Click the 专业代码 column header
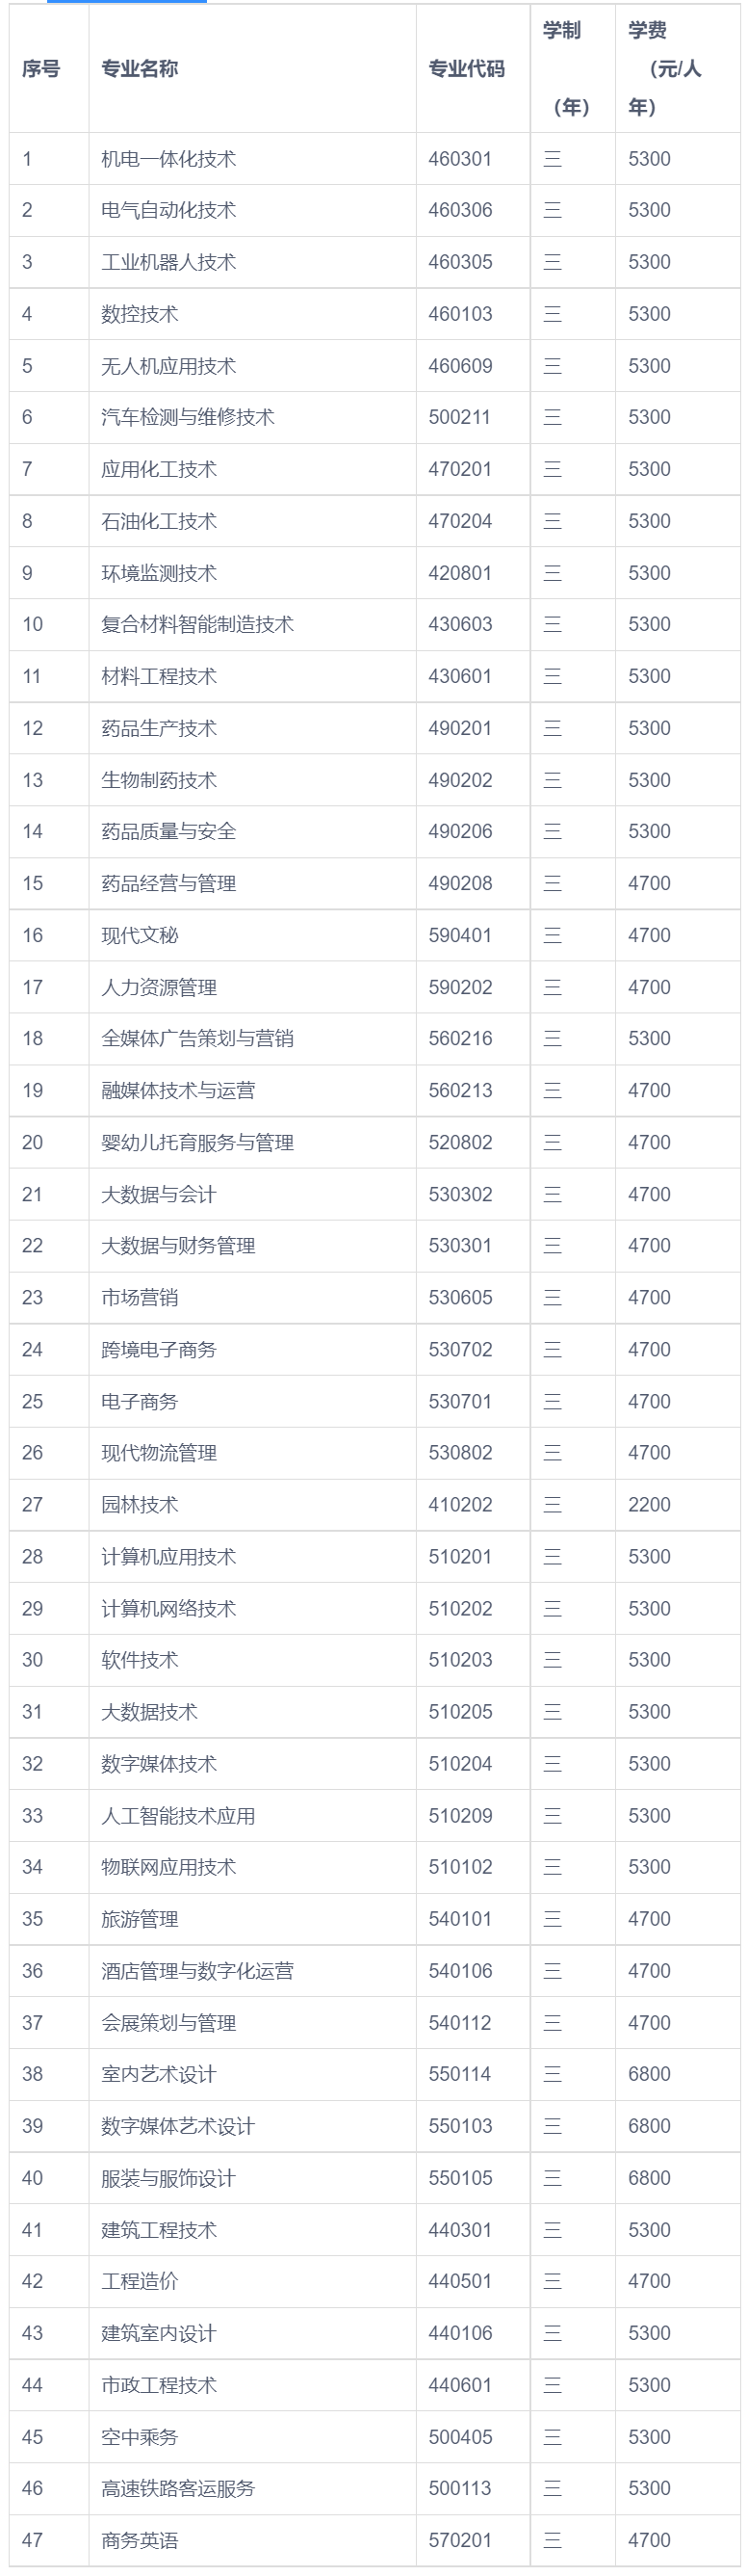Image resolution: width=747 pixels, height=2576 pixels. 466,69
